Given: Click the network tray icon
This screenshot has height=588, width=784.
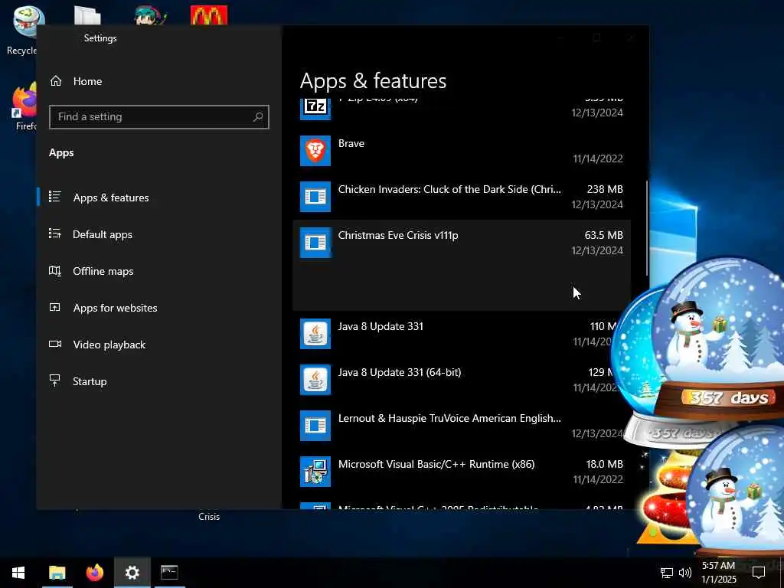Looking at the screenshot, I should pos(667,573).
